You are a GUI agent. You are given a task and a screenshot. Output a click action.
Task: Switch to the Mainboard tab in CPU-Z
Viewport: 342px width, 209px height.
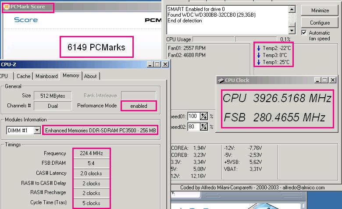46,76
